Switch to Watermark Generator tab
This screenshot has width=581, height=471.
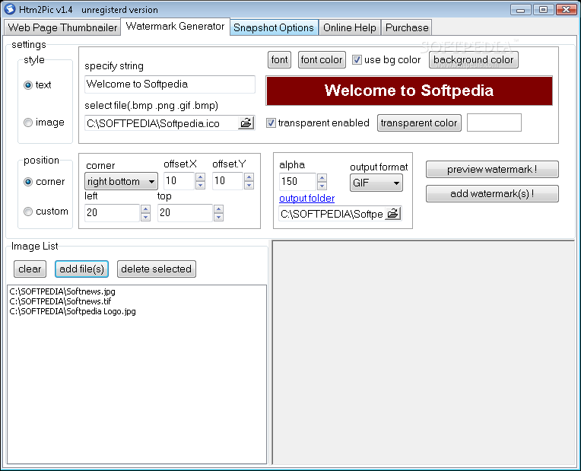coord(175,27)
